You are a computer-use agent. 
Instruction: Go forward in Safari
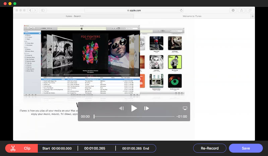pos(35,10)
